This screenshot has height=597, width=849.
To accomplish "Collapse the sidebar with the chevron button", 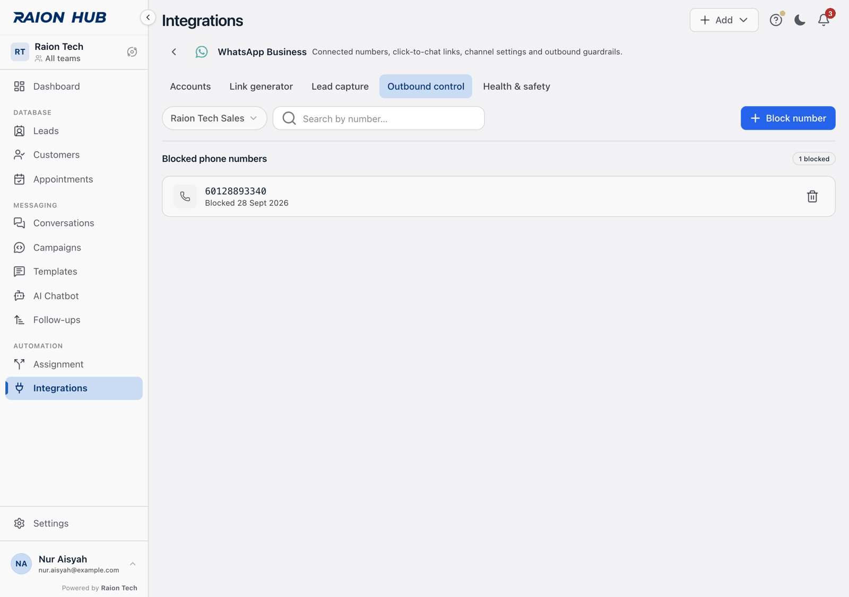I will coord(148,18).
